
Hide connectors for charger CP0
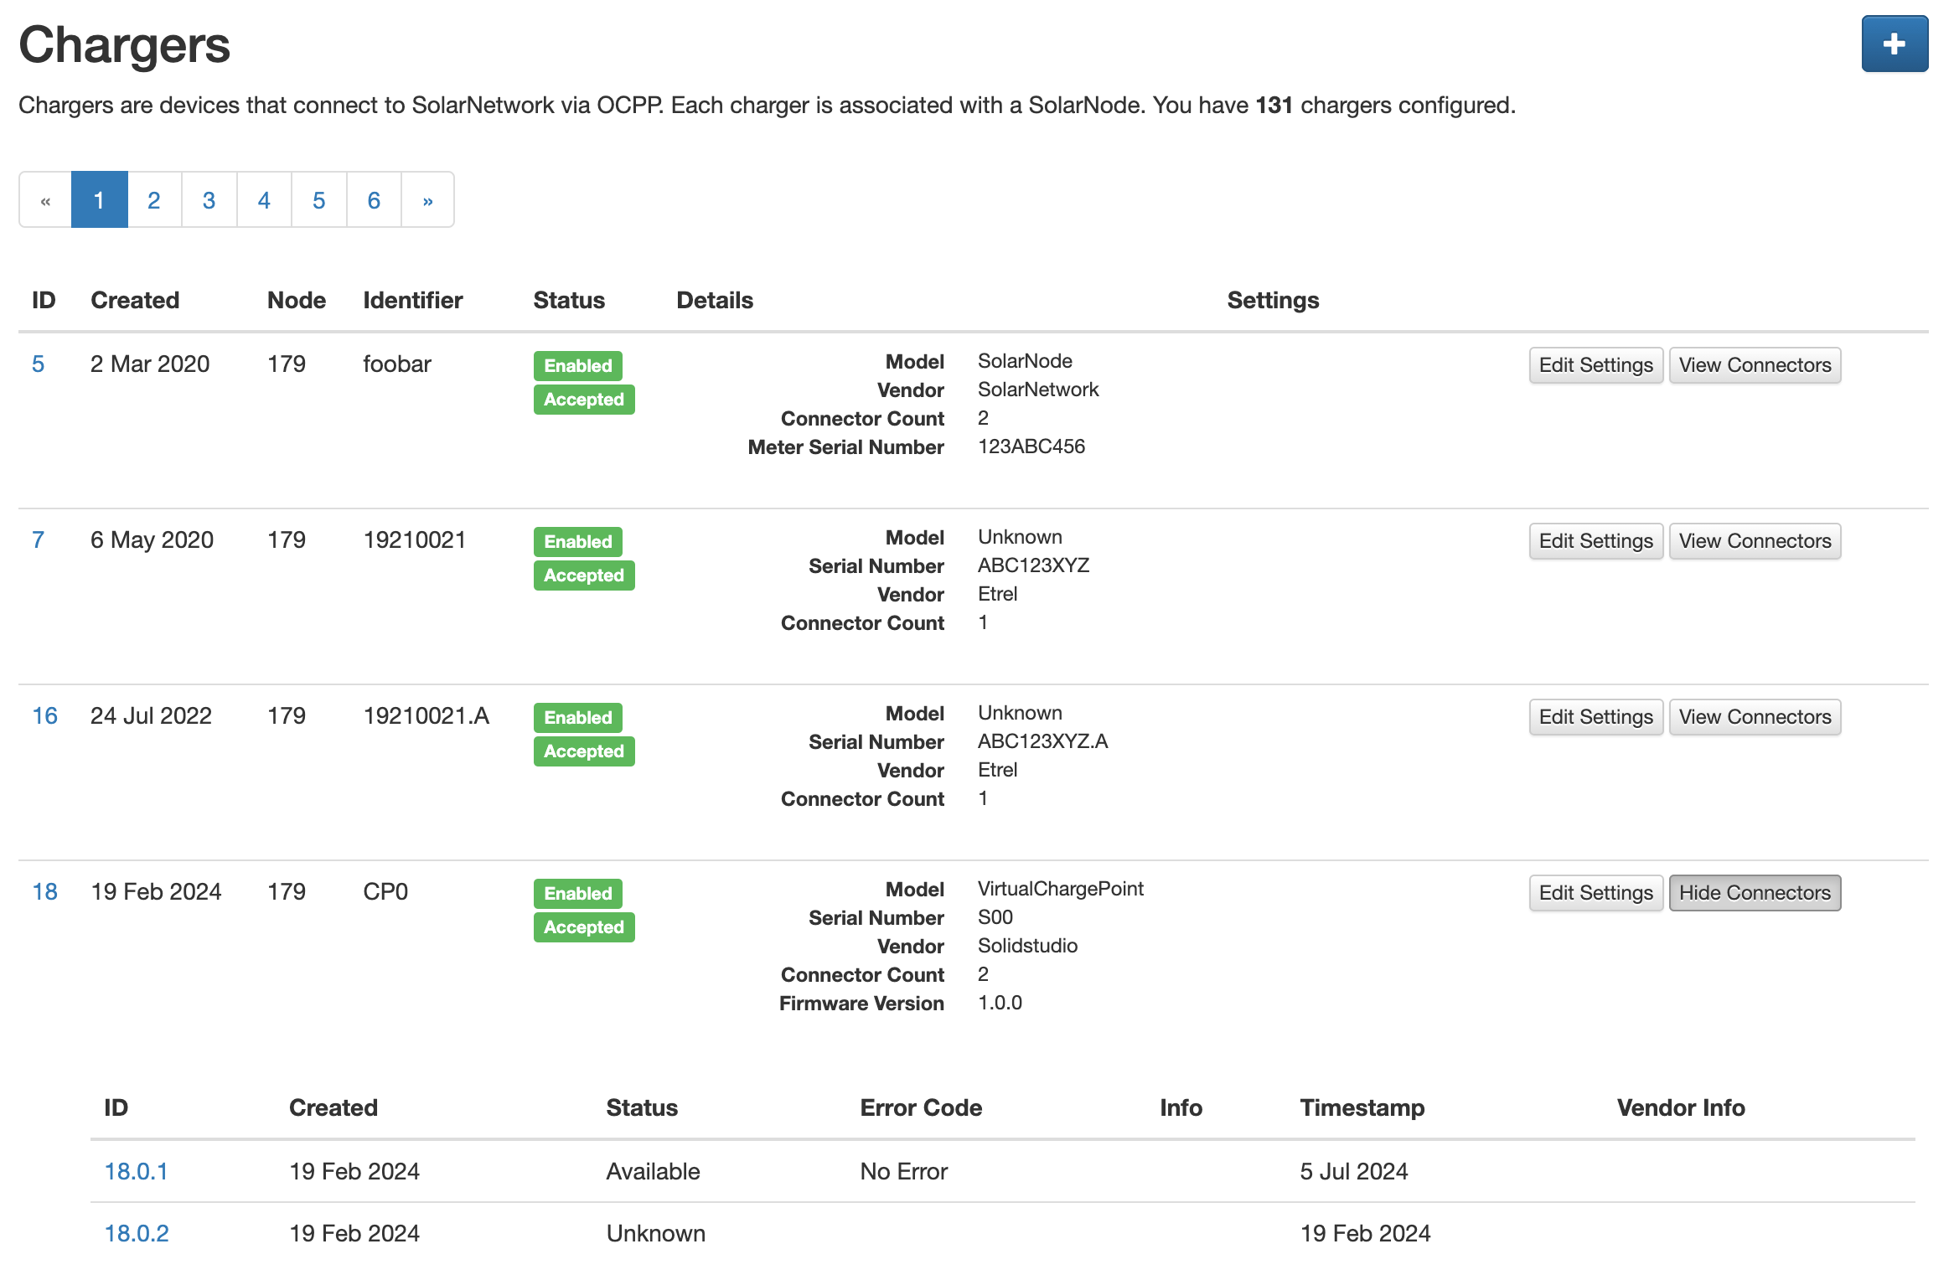1754,893
